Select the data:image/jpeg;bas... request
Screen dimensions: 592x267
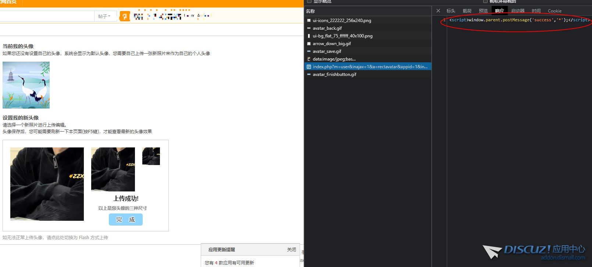[x=368, y=59]
